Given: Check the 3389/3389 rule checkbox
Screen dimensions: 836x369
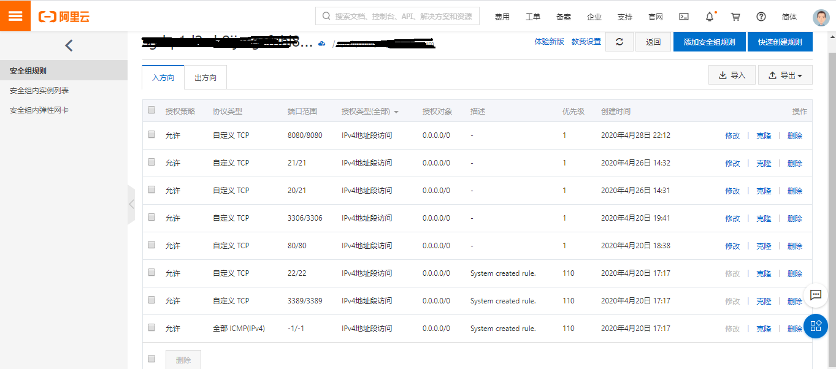Looking at the screenshot, I should click(x=151, y=300).
